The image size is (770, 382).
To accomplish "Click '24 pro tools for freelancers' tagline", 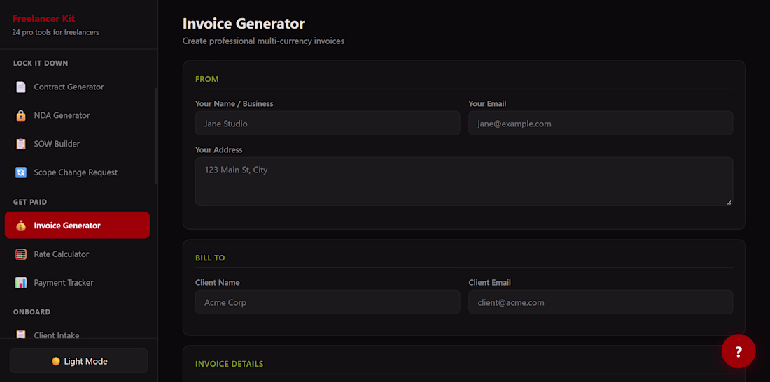I will [x=55, y=32].
